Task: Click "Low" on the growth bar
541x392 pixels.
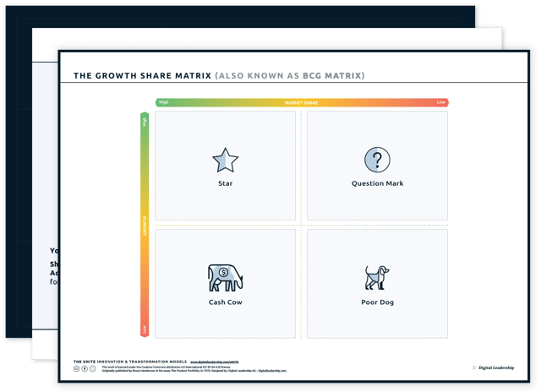Action: click(x=145, y=329)
